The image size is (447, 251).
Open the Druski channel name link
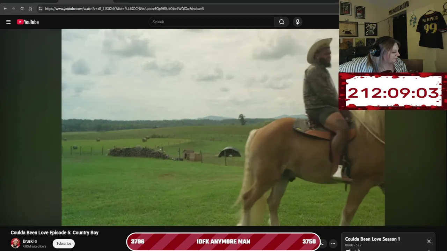coord(28,241)
